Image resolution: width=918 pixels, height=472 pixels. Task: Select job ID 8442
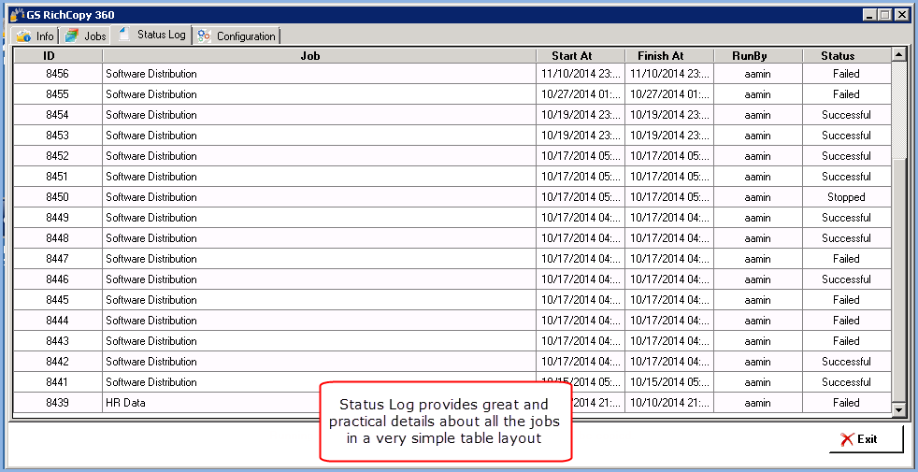[57, 362]
